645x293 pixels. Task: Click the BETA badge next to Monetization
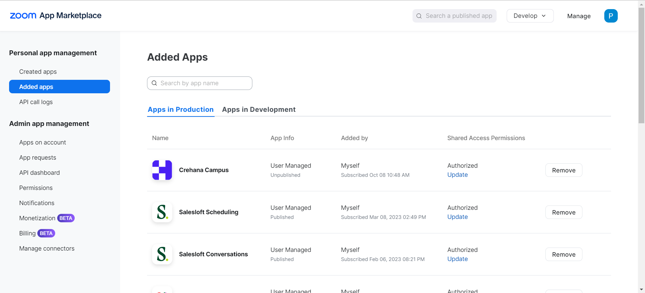66,218
